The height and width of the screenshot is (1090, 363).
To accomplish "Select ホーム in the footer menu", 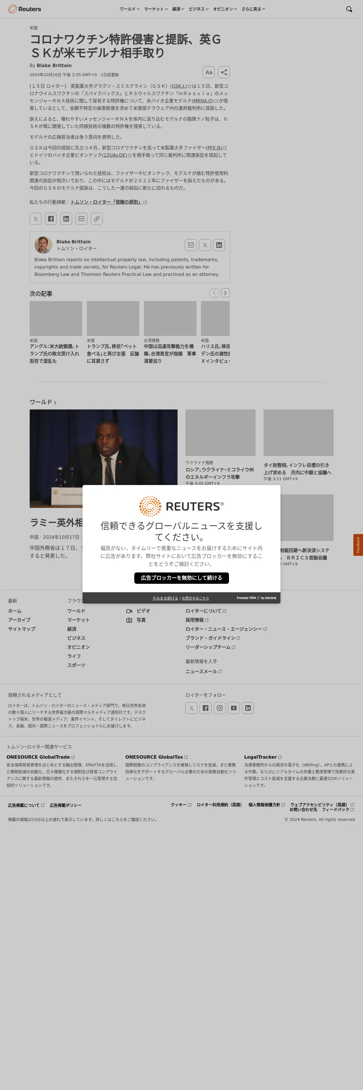I will click(x=15, y=611).
